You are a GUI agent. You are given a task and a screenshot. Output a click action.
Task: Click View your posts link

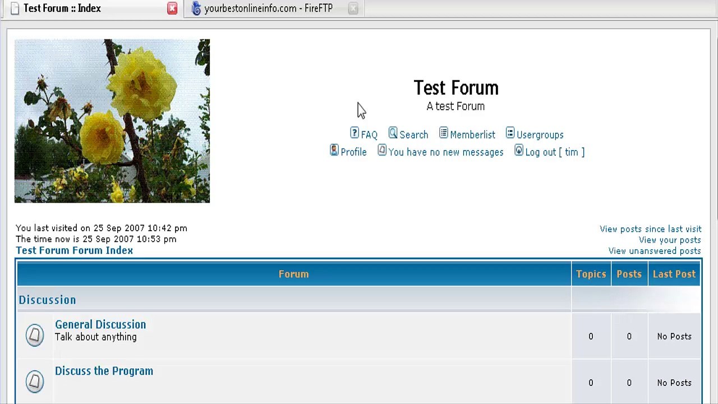click(x=670, y=240)
